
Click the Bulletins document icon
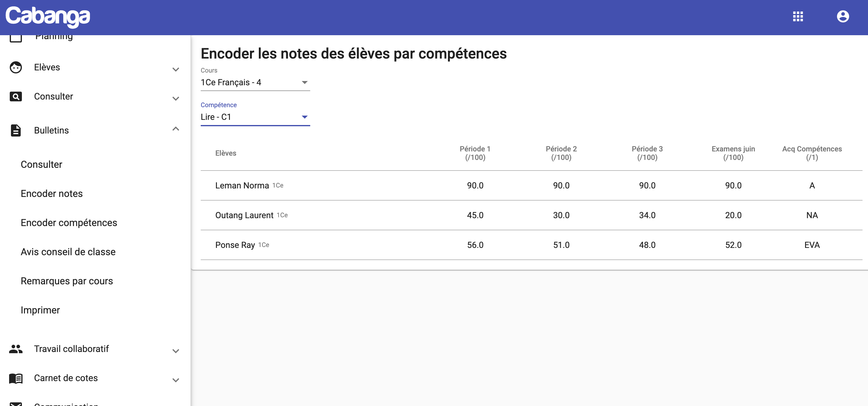16,130
